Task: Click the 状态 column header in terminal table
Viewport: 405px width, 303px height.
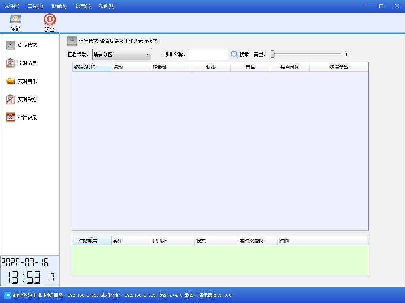Action: pyautogui.click(x=210, y=67)
